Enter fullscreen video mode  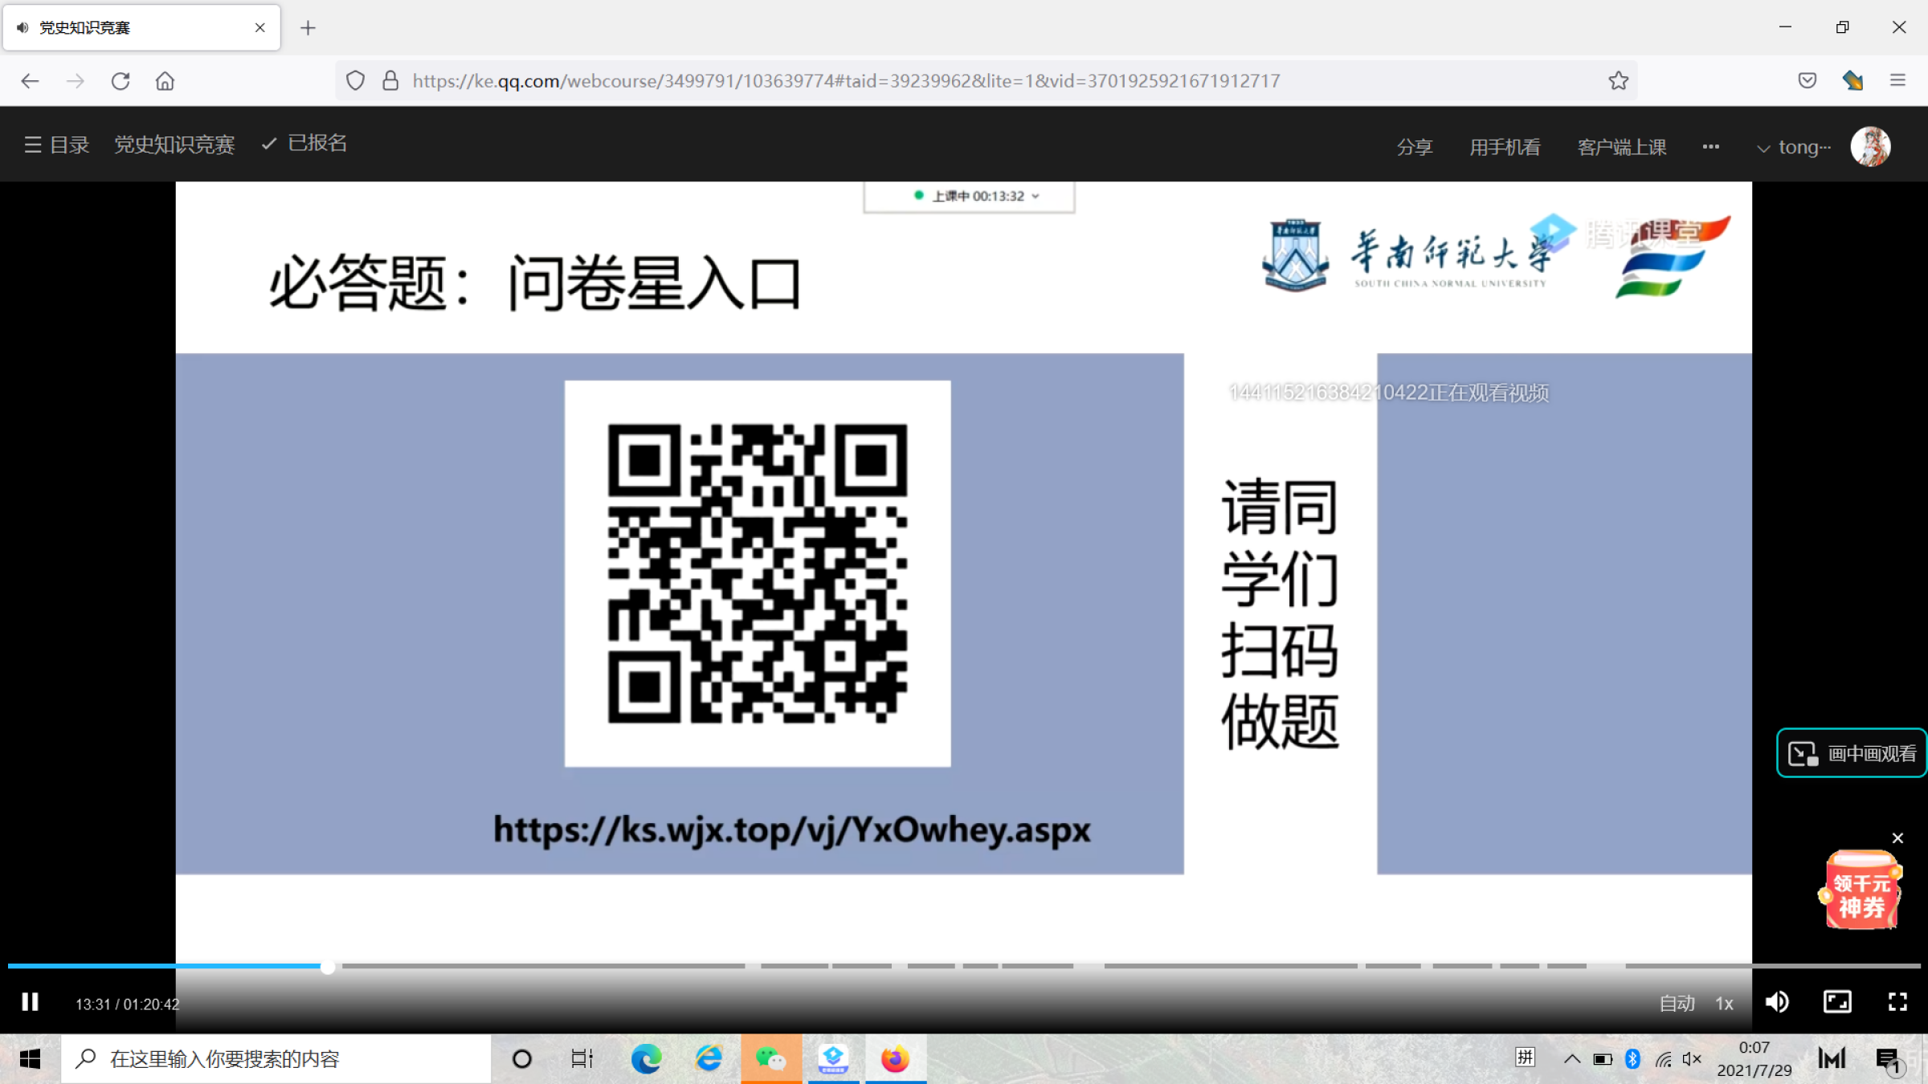[x=1897, y=1002]
